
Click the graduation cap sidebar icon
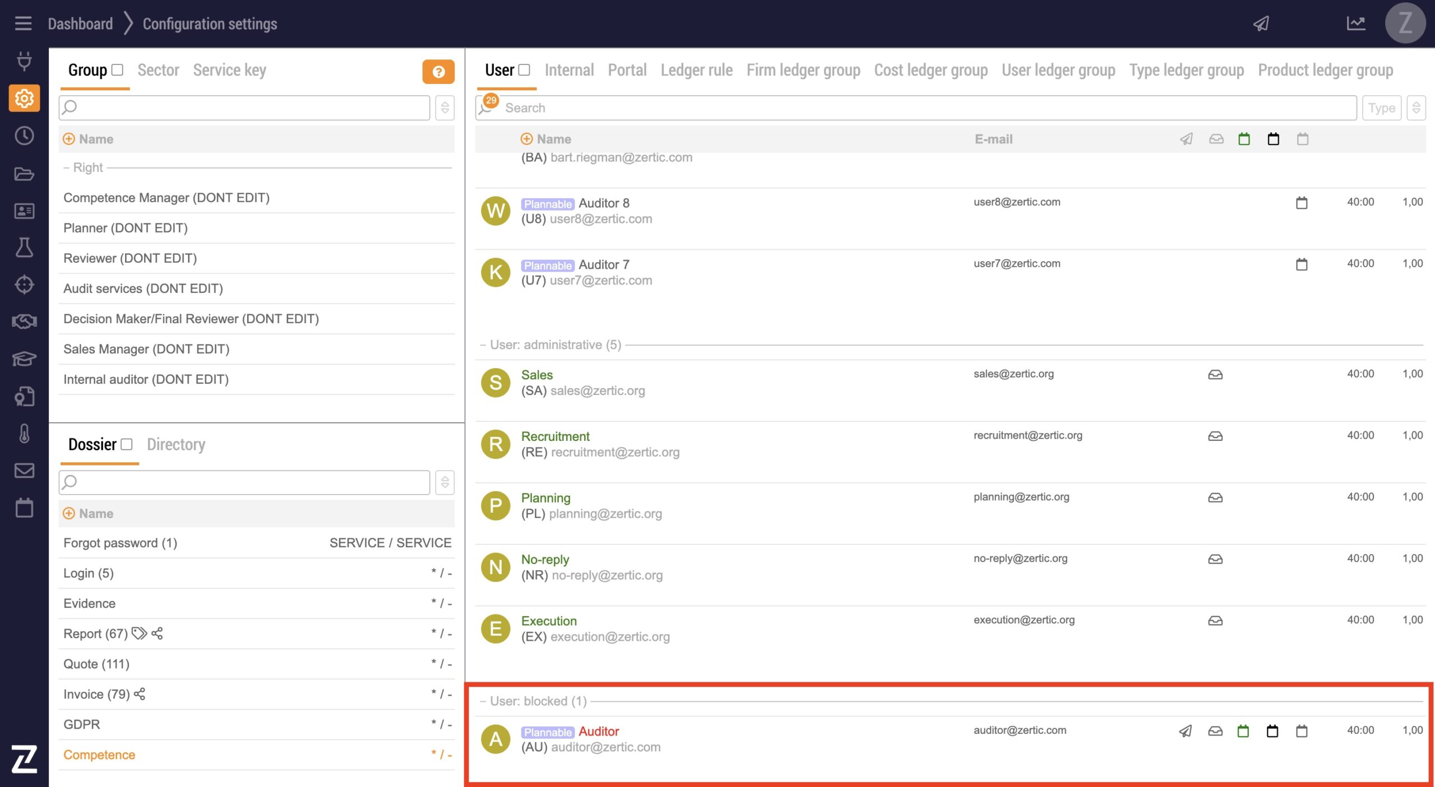pos(24,358)
